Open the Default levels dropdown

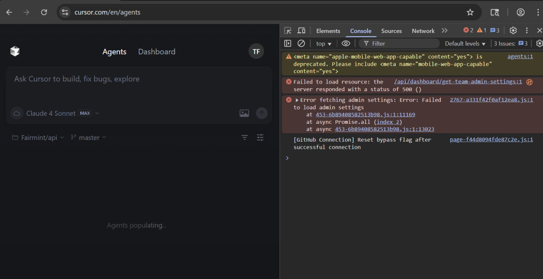(x=465, y=43)
